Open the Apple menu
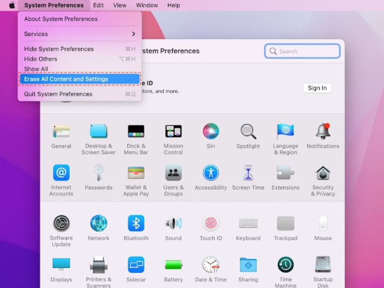 click(12, 5)
